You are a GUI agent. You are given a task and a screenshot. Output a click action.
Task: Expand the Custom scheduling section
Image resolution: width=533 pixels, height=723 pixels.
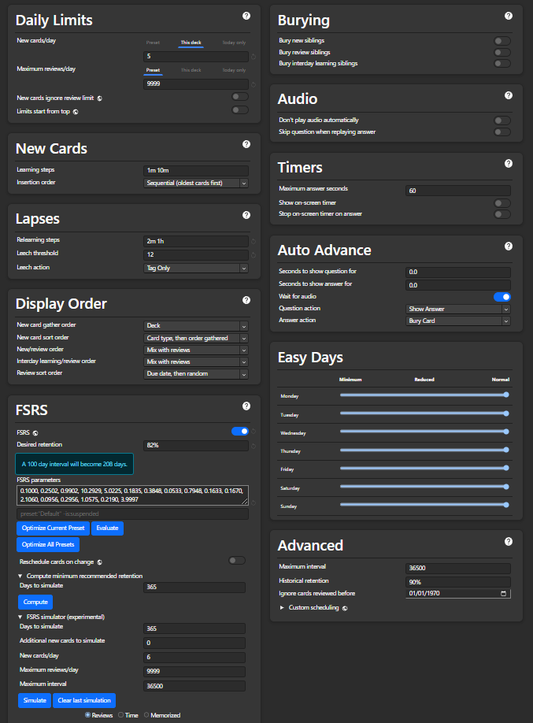tap(312, 608)
